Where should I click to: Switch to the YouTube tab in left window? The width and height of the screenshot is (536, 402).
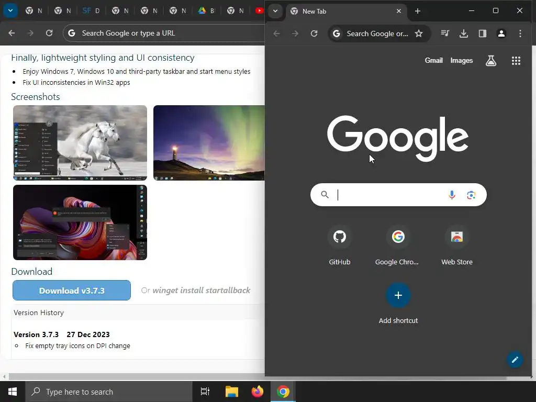pyautogui.click(x=259, y=11)
